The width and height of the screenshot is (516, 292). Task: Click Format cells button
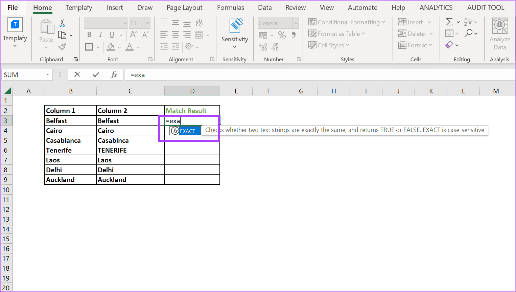(415, 45)
